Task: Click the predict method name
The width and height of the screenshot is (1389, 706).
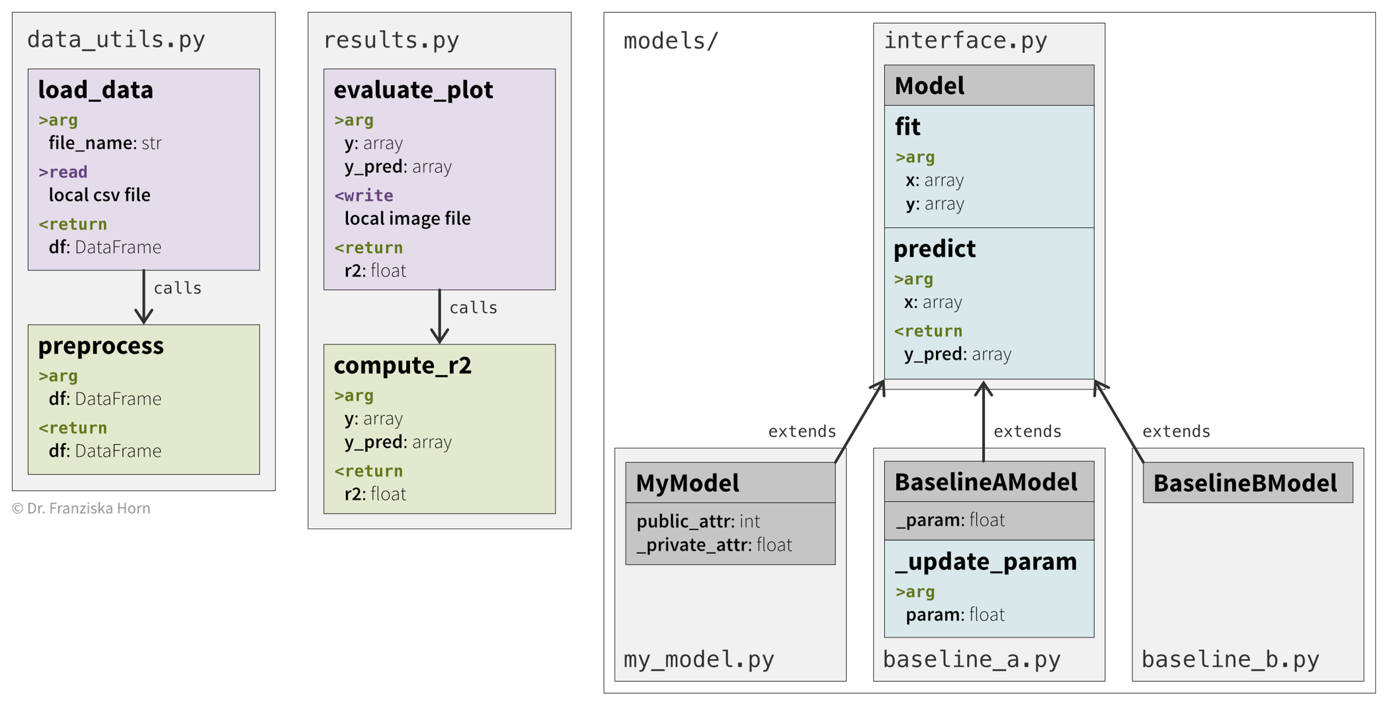Action: click(x=935, y=249)
